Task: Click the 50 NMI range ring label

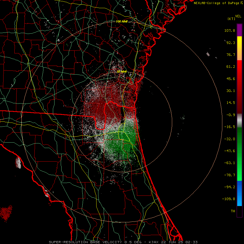Action: (x=122, y=72)
